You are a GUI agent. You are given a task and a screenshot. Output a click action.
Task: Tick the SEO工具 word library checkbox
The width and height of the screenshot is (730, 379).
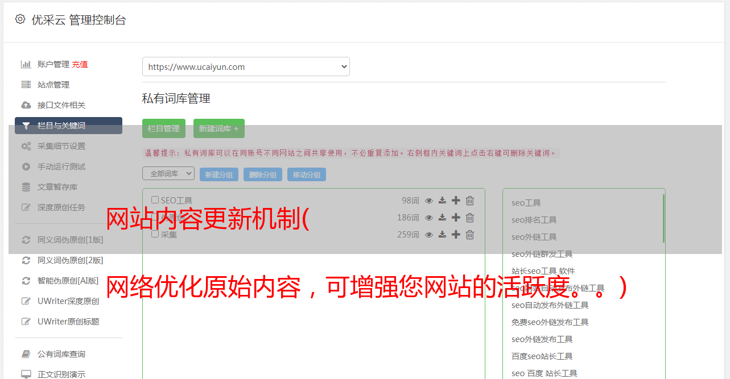[155, 200]
